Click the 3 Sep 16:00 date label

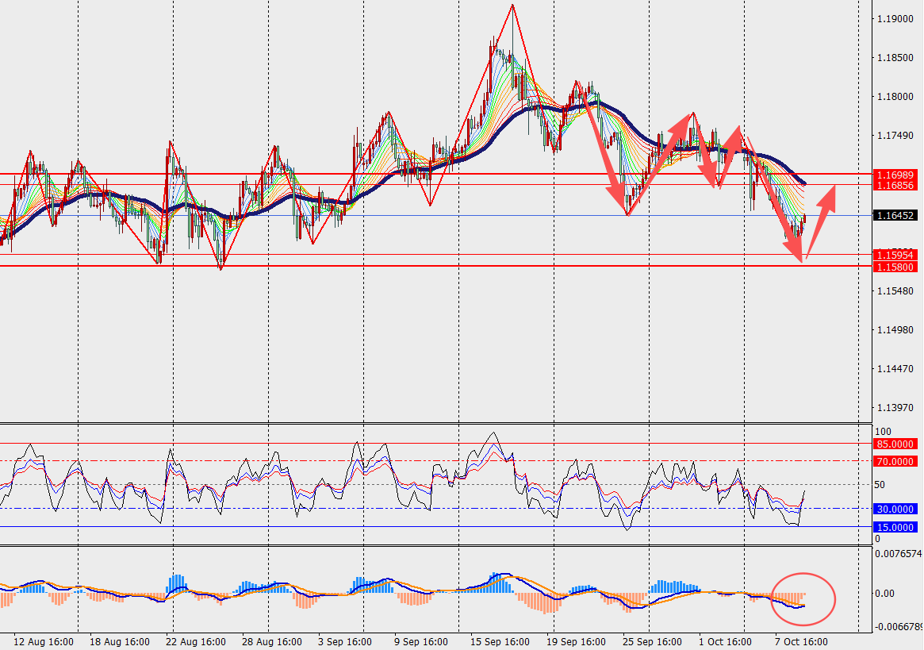click(345, 641)
